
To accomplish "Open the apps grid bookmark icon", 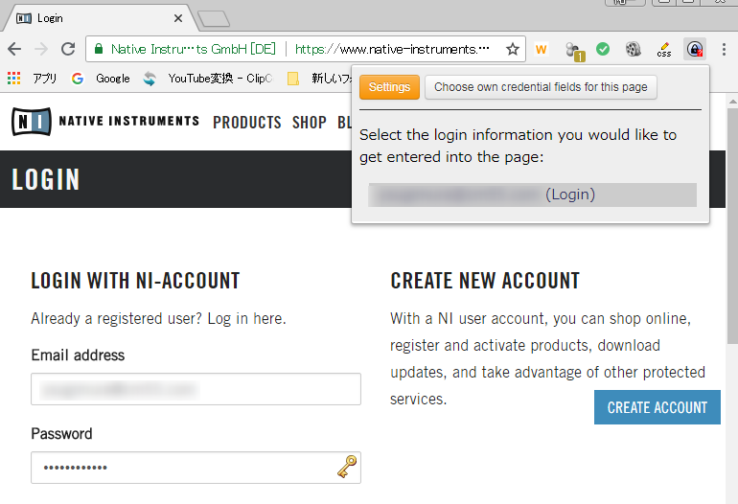I will tap(14, 79).
